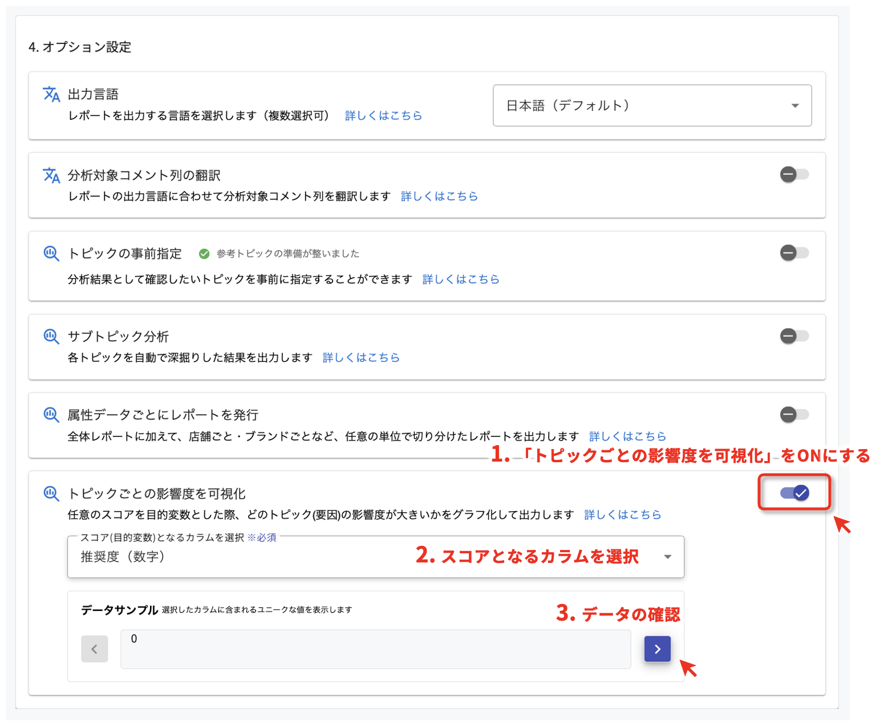This screenshot has height=726, width=876.
Task: Click the analysis icon beside サブトピック分析
Action: 51,336
